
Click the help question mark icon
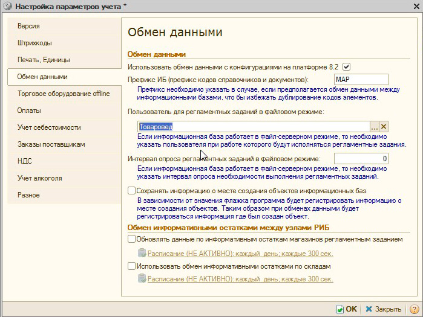pos(414,309)
